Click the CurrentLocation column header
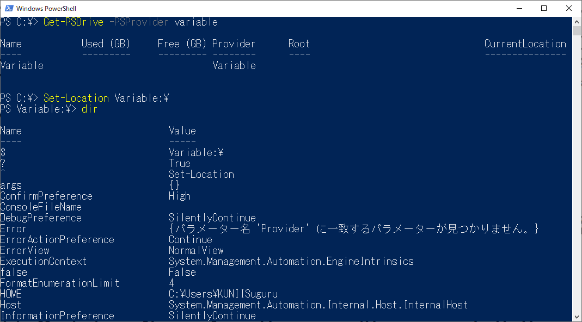The width and height of the screenshot is (582, 322). click(x=525, y=44)
